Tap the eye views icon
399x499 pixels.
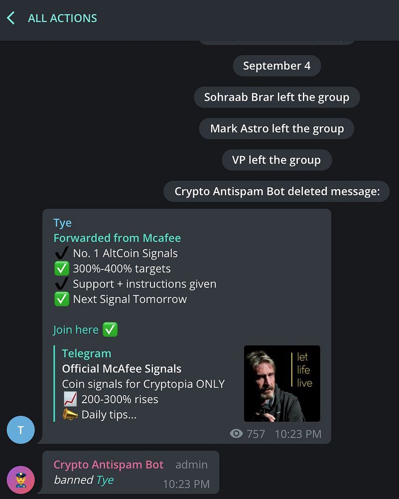(x=236, y=434)
